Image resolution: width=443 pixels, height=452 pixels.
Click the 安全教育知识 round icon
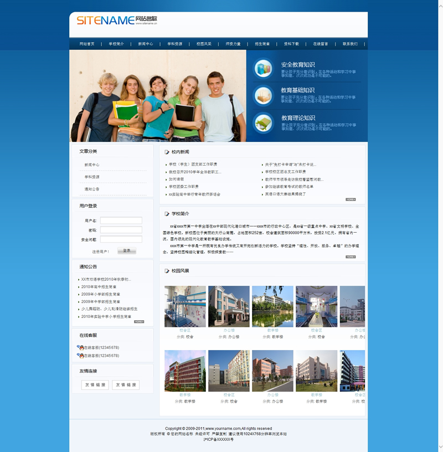pos(263,69)
